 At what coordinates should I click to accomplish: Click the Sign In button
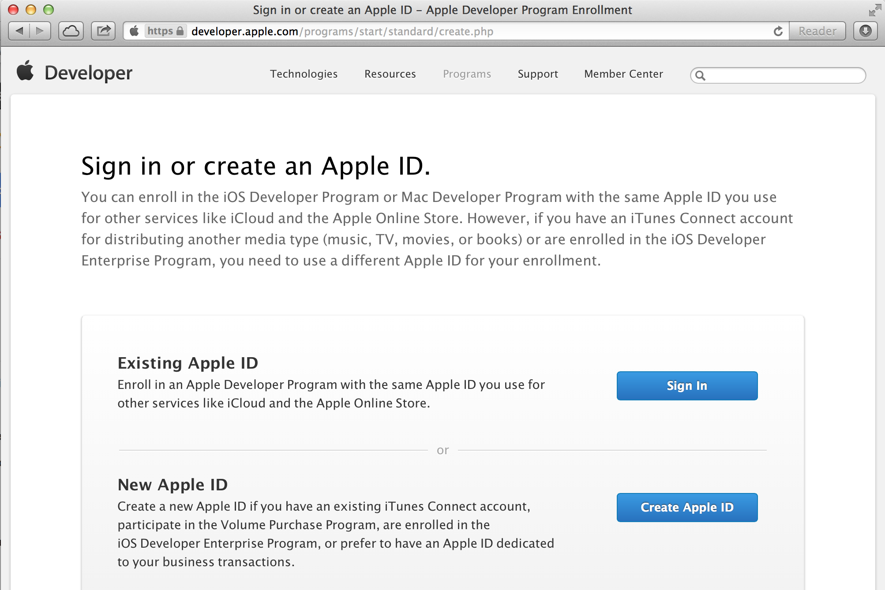tap(687, 386)
